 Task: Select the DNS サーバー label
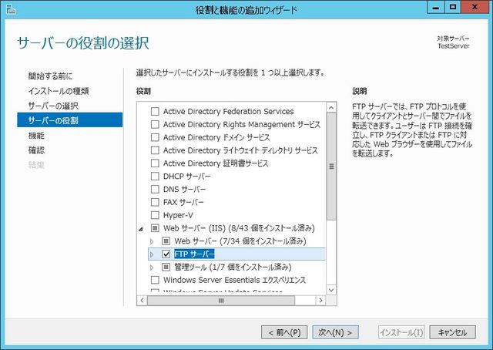[x=184, y=189]
